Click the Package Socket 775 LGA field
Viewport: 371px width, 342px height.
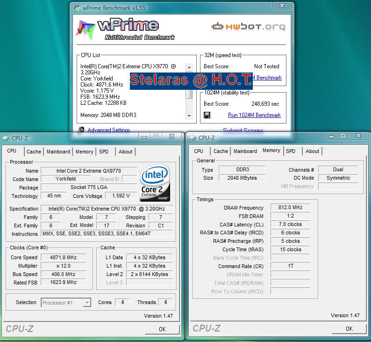click(89, 187)
